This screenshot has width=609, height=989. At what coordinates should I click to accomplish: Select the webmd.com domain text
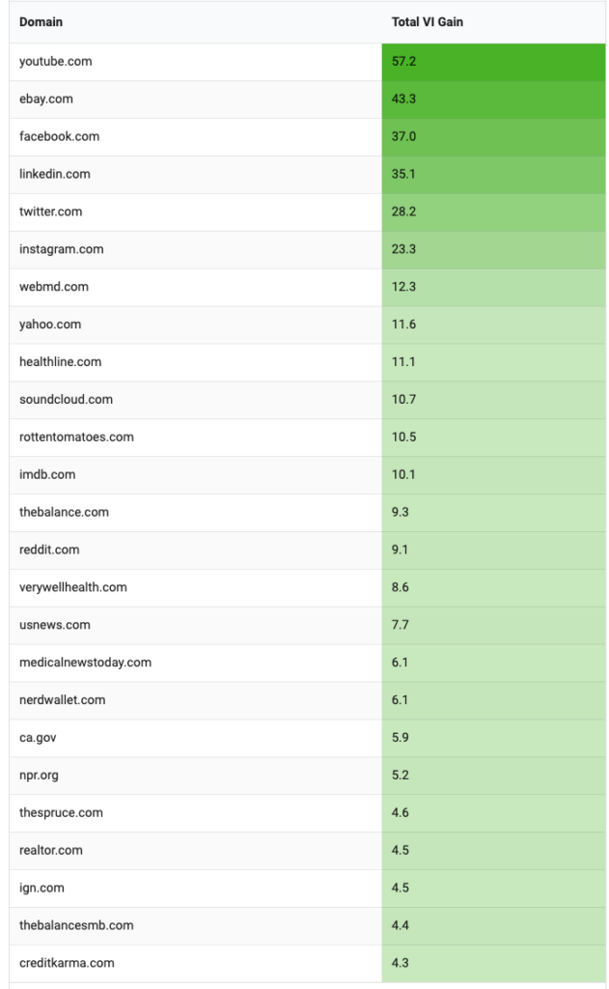point(54,287)
